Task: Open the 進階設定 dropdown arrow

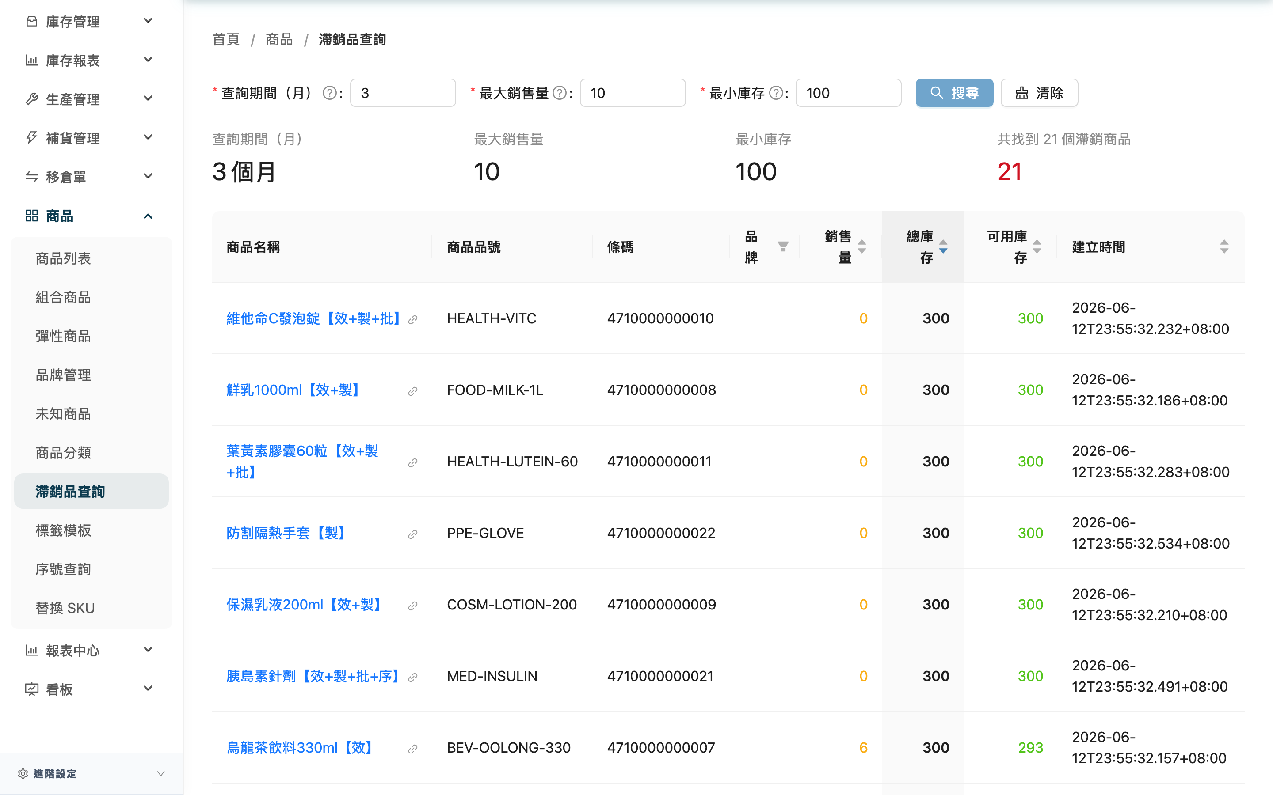Action: [x=161, y=773]
